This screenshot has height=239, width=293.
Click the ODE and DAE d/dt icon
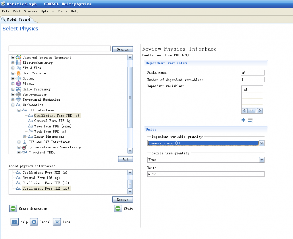tap(25, 142)
